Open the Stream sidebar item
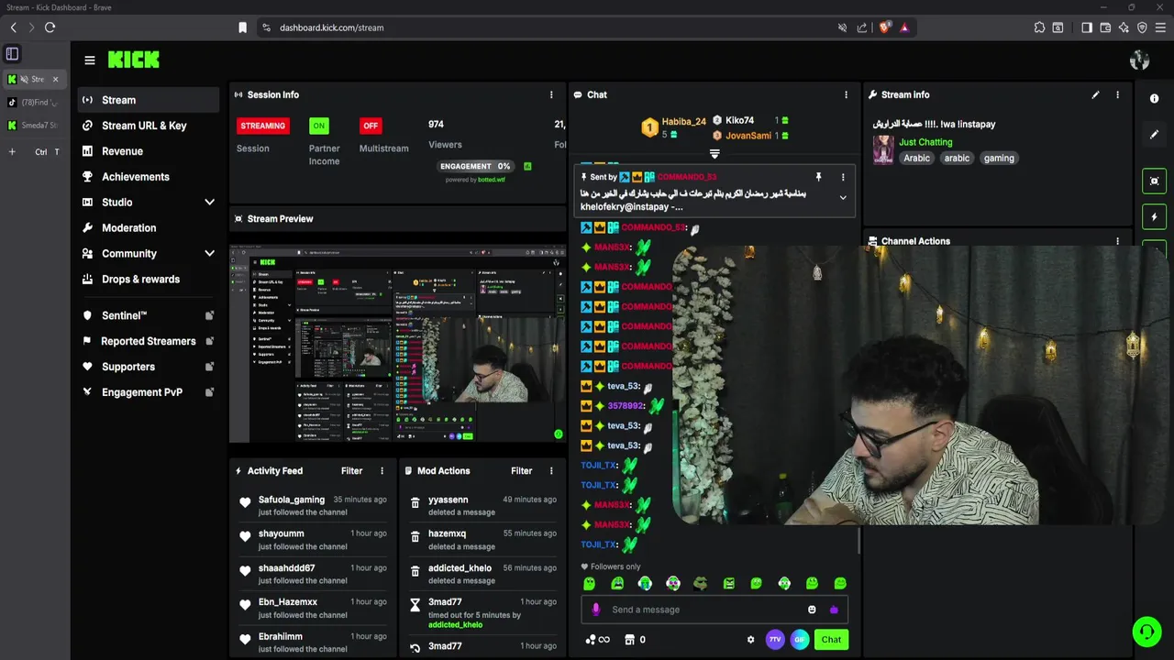1174x660 pixels. pos(148,100)
